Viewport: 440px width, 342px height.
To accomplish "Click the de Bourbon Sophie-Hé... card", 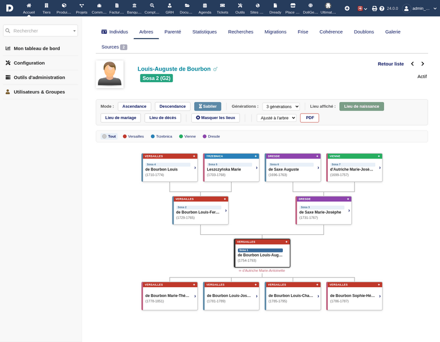I will click(355, 296).
